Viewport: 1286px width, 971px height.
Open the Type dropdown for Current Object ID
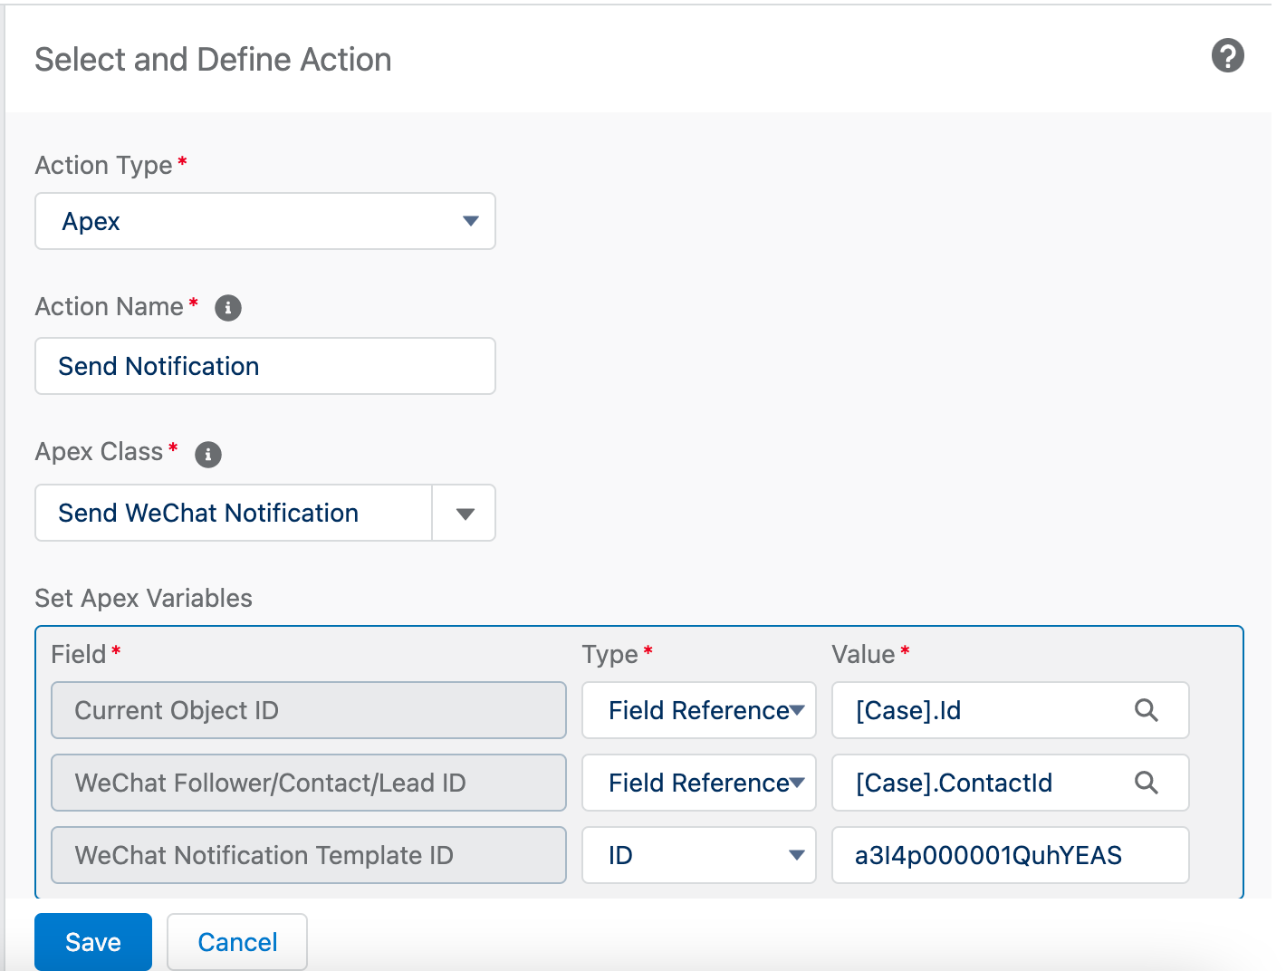[x=698, y=710]
